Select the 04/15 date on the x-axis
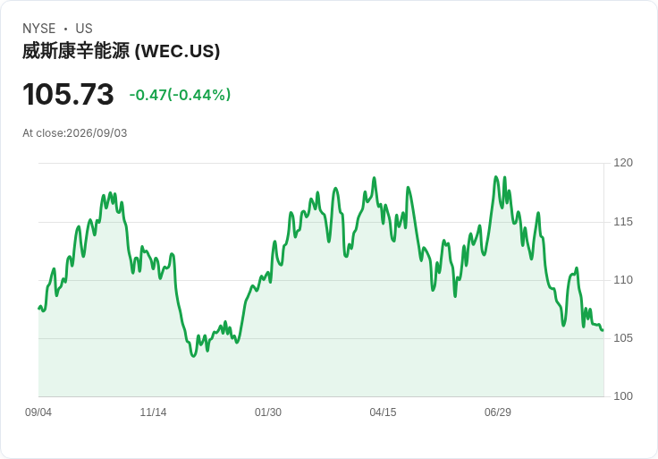 click(x=383, y=412)
